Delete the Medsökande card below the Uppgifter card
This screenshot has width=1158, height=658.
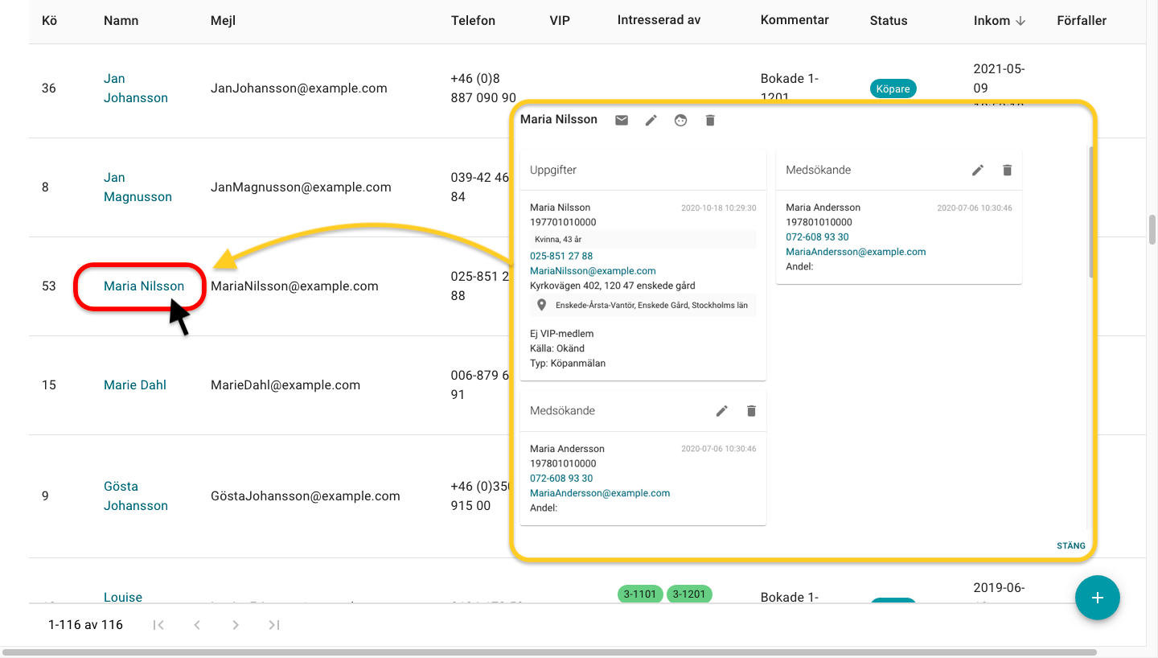coord(751,411)
